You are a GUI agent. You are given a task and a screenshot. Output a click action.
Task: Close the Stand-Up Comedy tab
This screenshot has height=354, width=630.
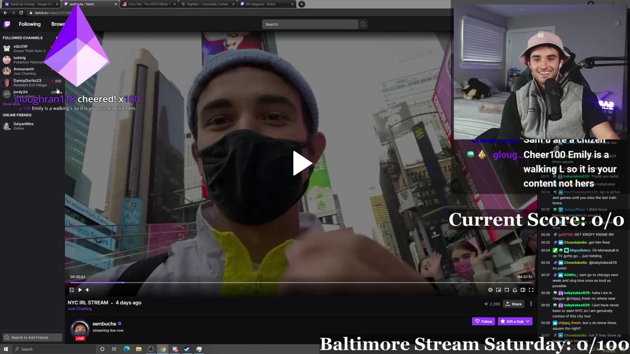click(x=57, y=4)
